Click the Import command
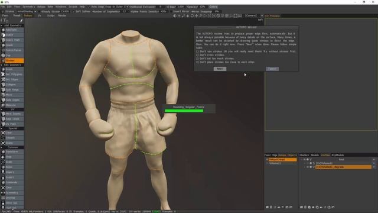378x213 pixels. point(12,172)
